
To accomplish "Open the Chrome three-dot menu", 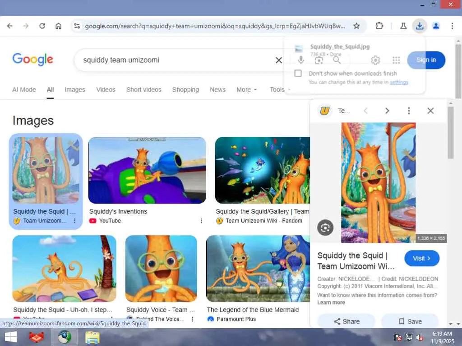I will pyautogui.click(x=452, y=26).
